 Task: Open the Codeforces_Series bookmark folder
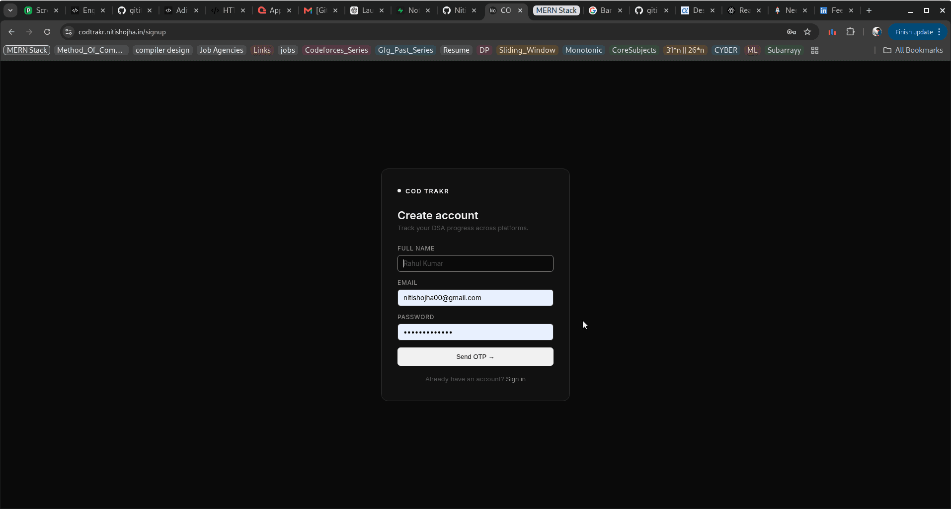pyautogui.click(x=336, y=50)
